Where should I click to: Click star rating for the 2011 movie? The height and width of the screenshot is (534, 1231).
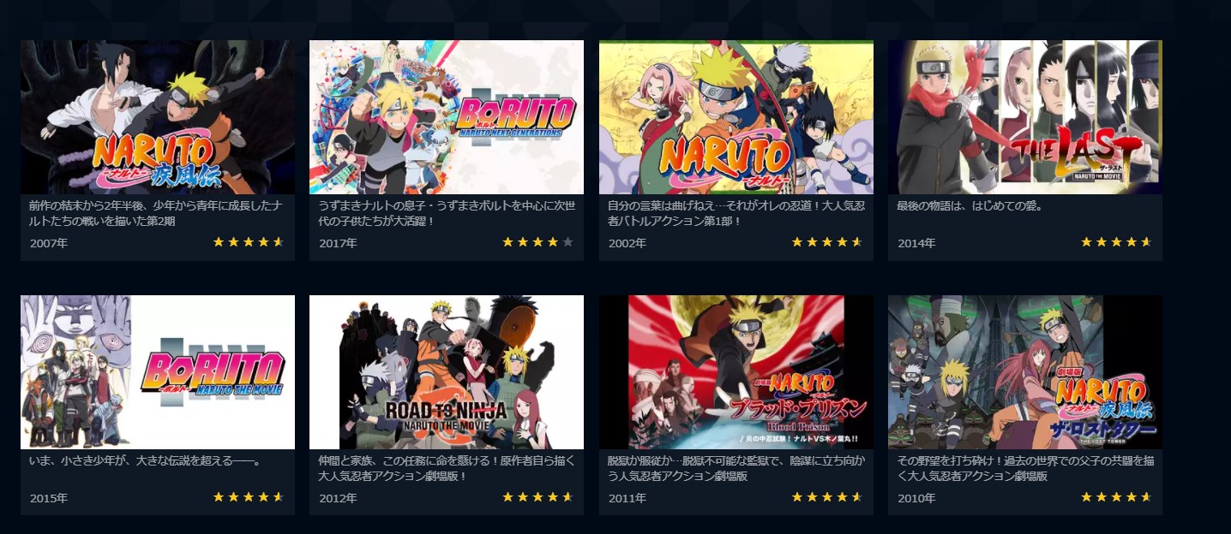pyautogui.click(x=827, y=497)
